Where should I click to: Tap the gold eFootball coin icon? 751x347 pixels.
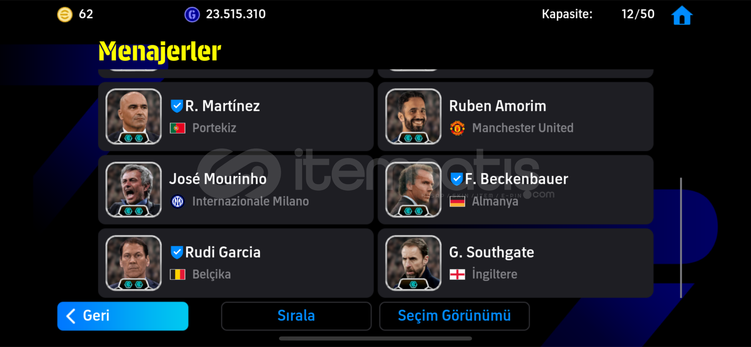[65, 14]
